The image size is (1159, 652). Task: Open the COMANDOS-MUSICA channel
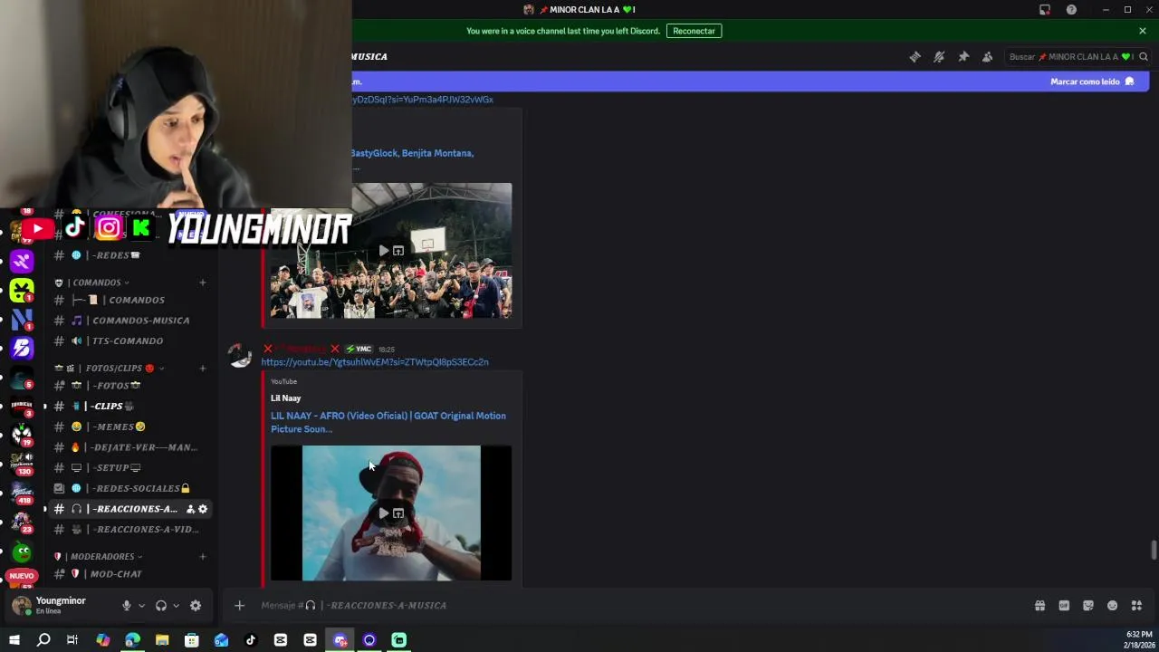click(131, 321)
